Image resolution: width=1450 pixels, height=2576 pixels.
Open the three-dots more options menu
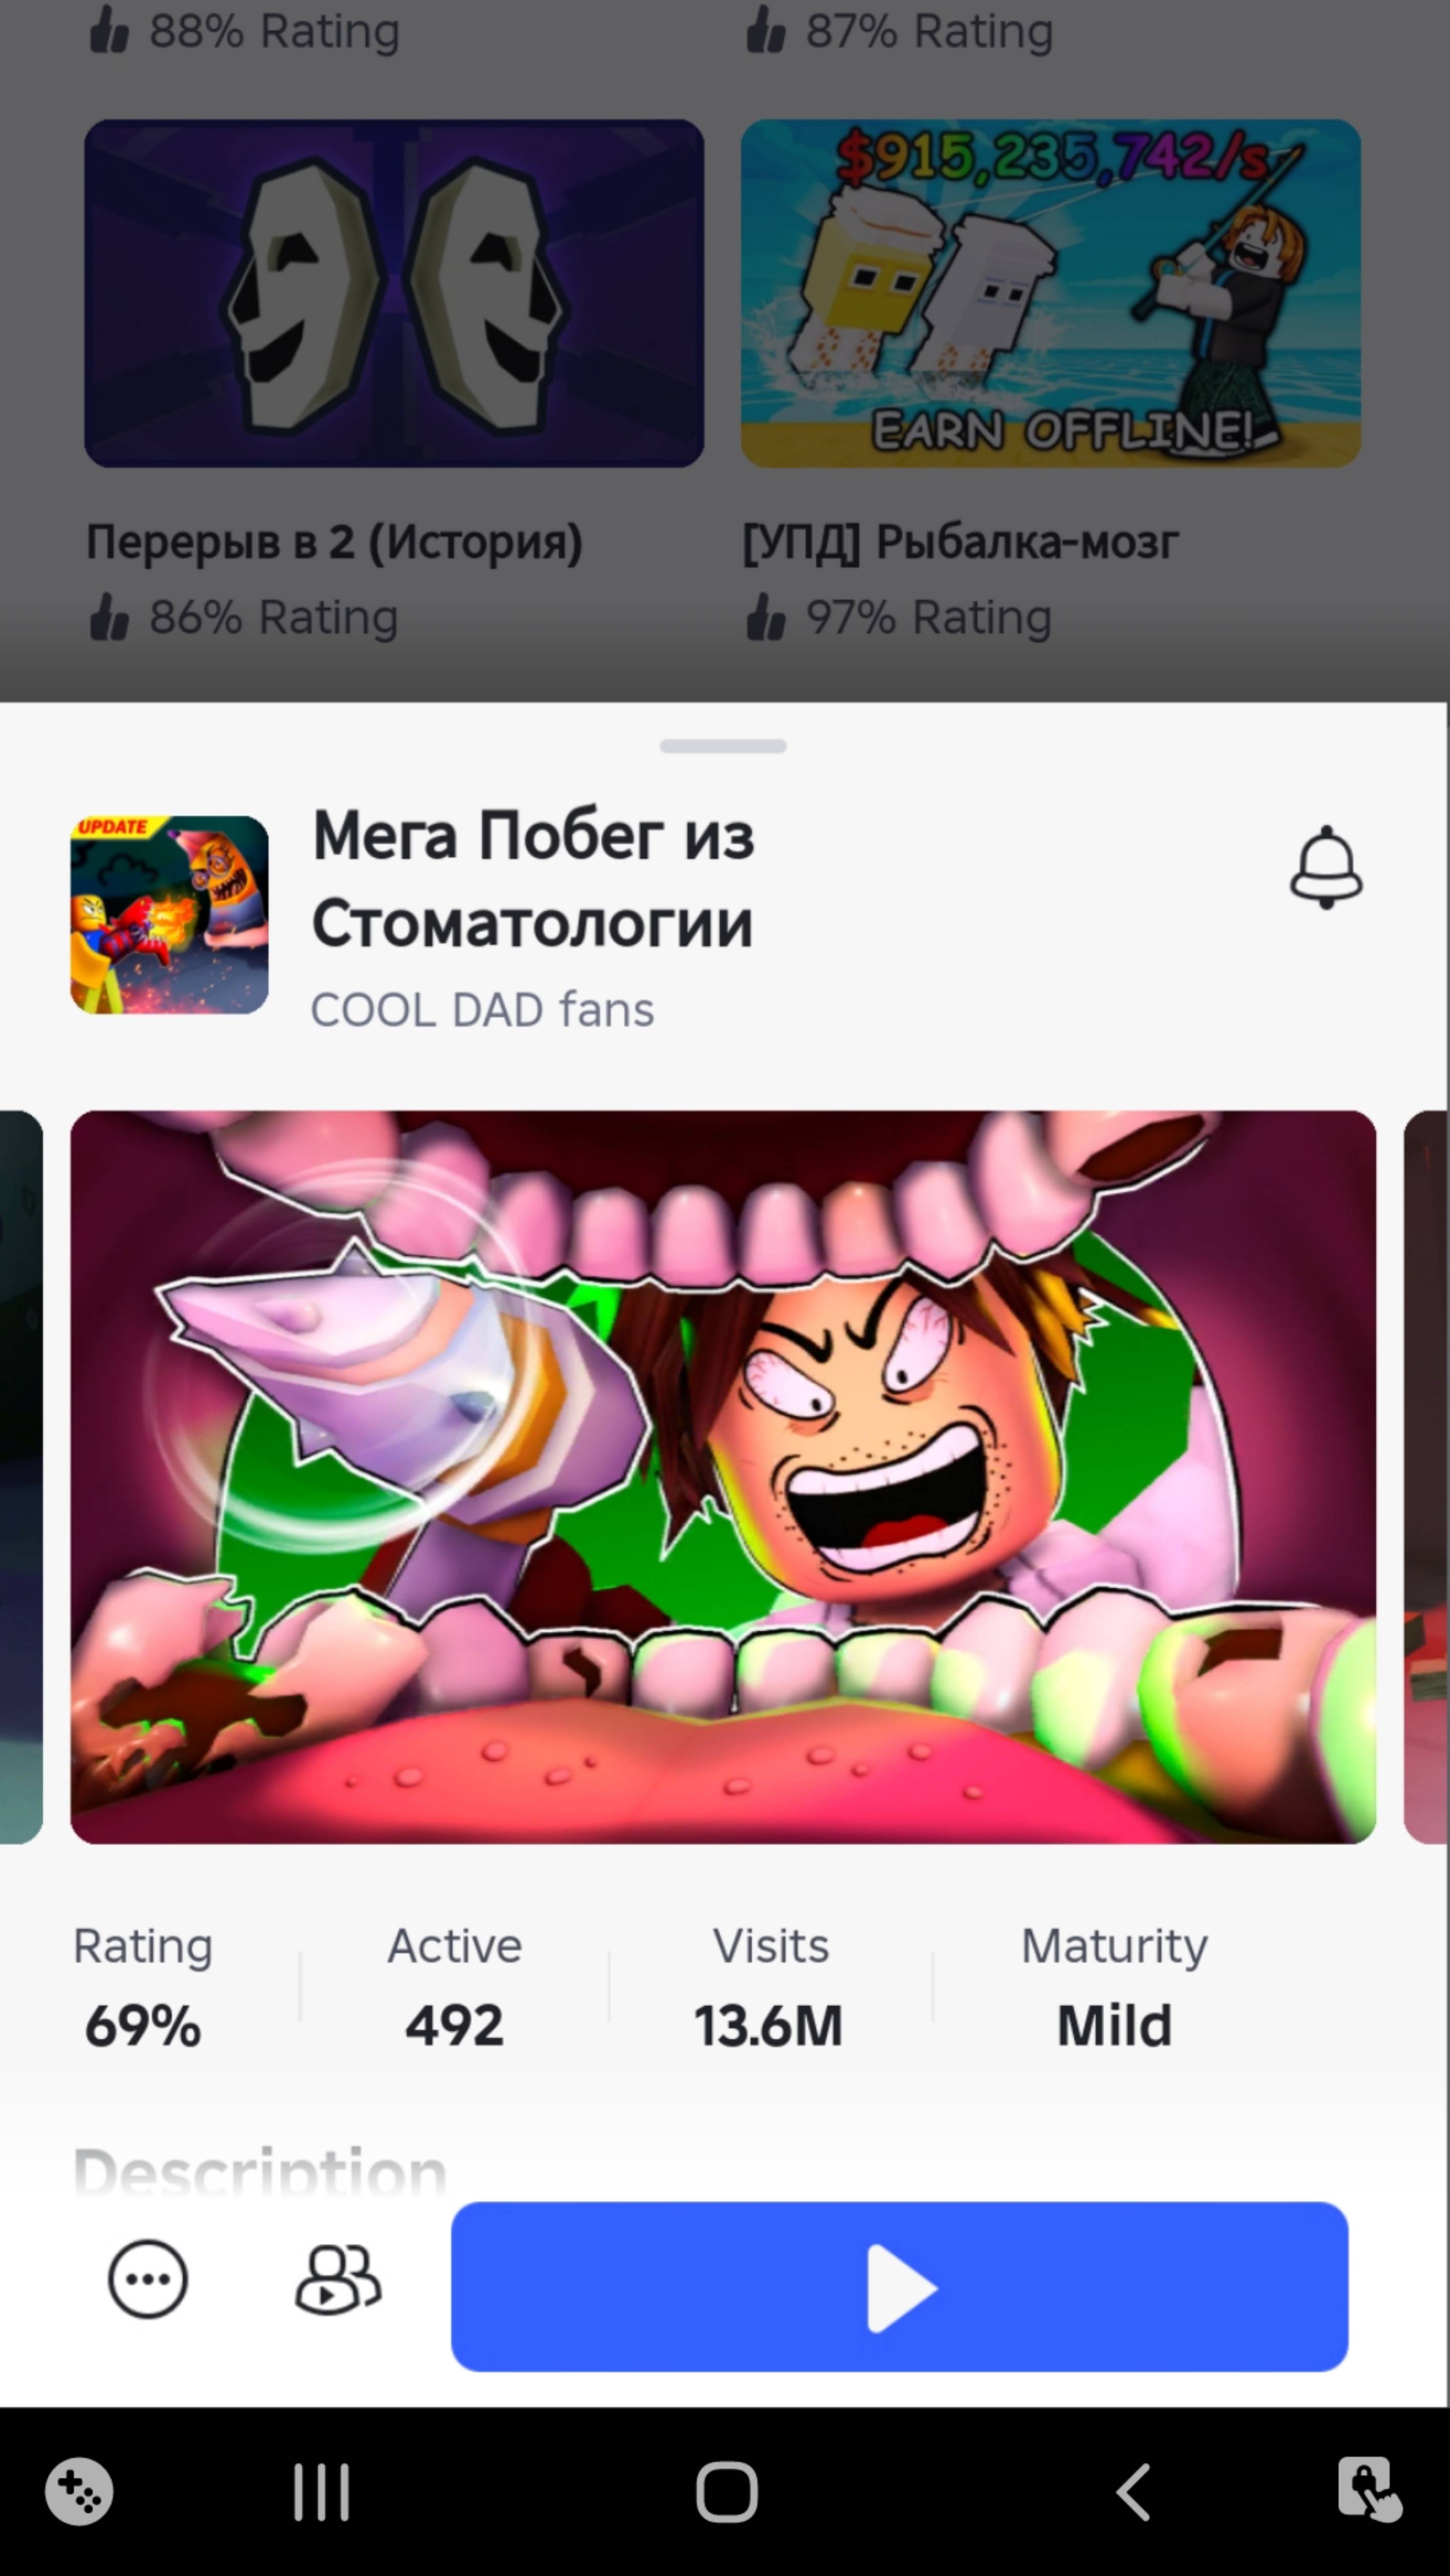[147, 2279]
